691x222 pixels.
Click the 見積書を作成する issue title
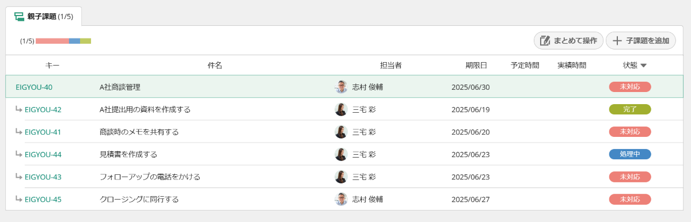point(128,154)
